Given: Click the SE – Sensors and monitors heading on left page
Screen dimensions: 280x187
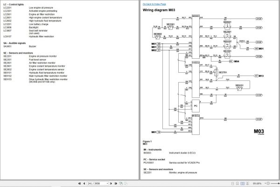Looking at the screenshot, I should pyautogui.click(x=18, y=53).
